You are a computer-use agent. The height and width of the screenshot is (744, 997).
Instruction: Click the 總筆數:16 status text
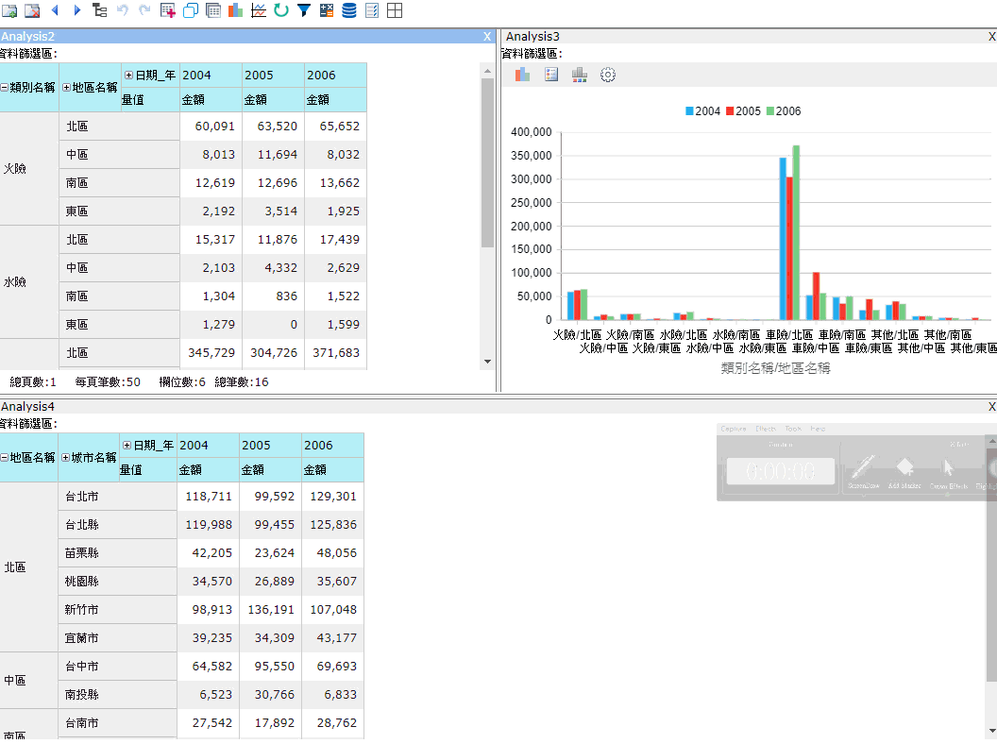point(242,382)
